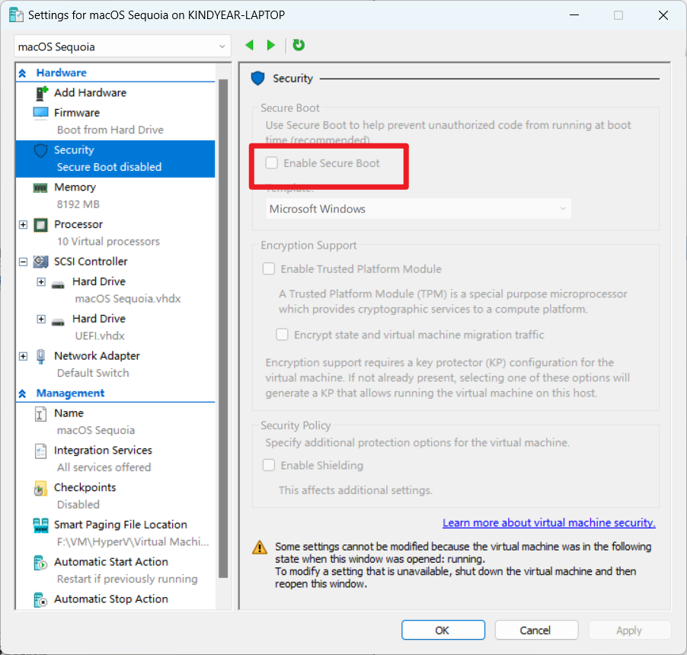Click the Security shield icon in sidebar

coord(40,150)
